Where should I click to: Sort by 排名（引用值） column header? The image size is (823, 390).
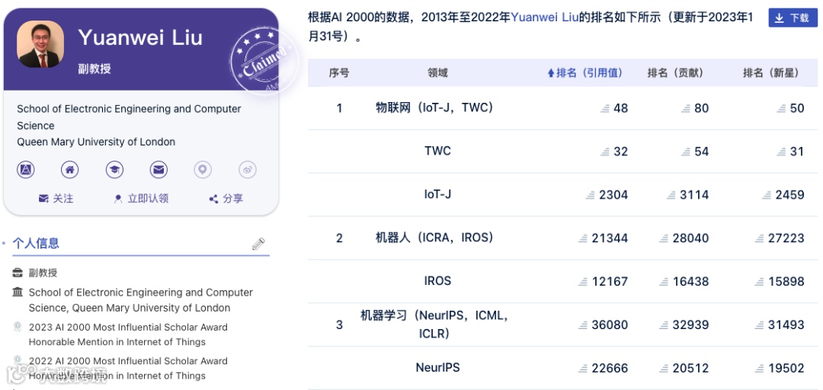(584, 73)
